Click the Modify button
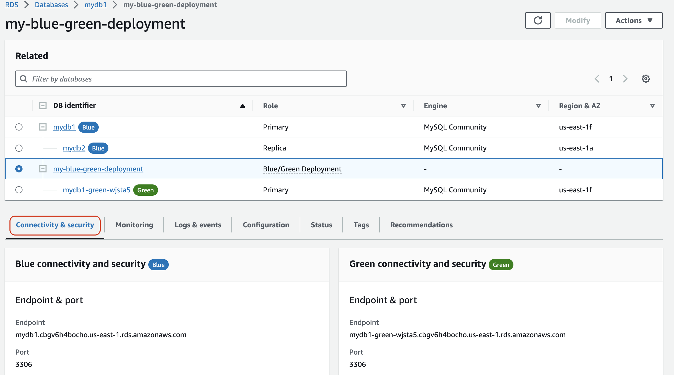The height and width of the screenshot is (375, 674). tap(577, 20)
